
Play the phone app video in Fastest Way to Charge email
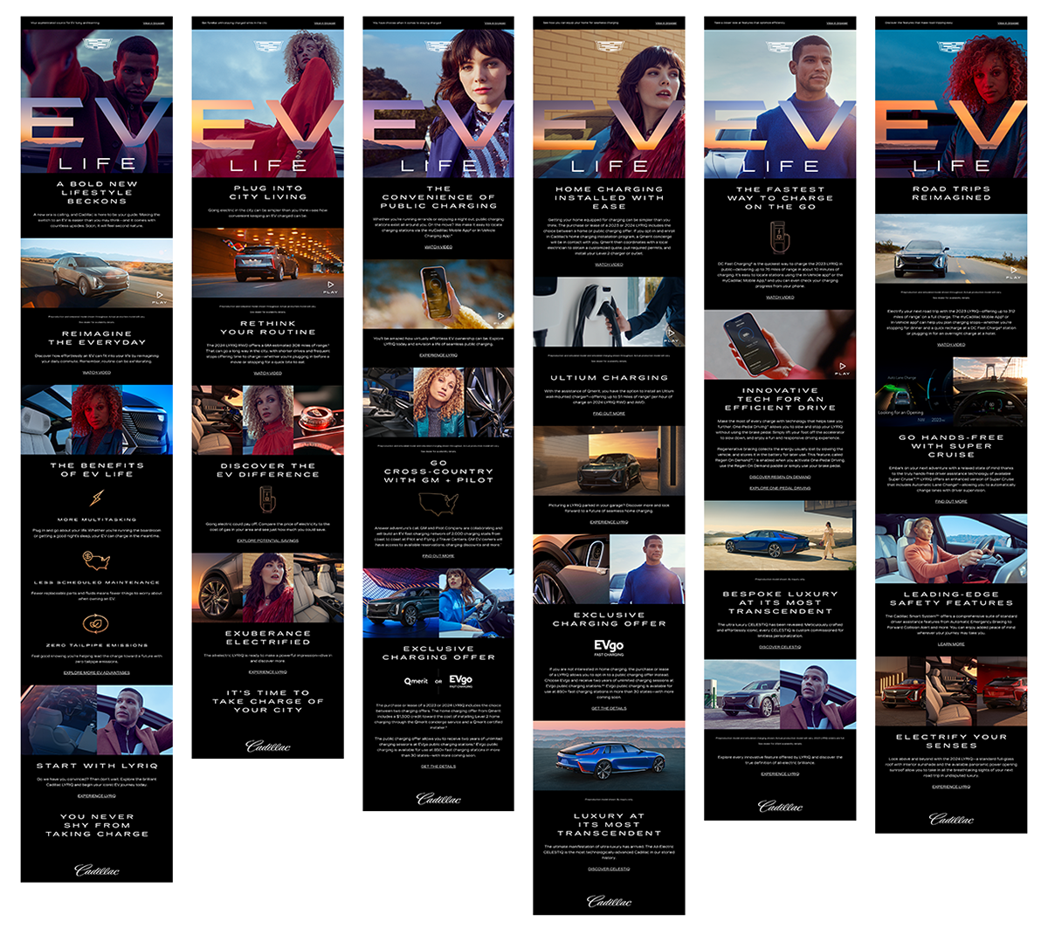click(842, 367)
